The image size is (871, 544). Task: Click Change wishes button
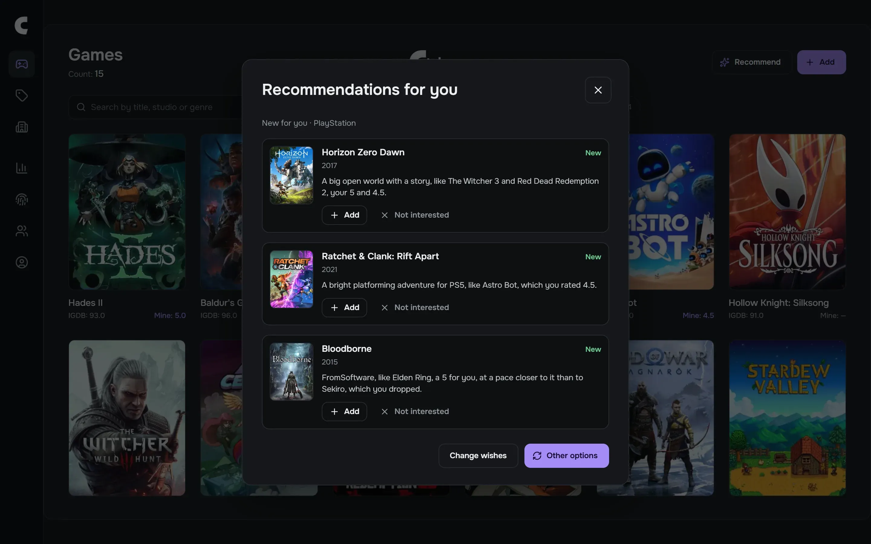pos(478,455)
